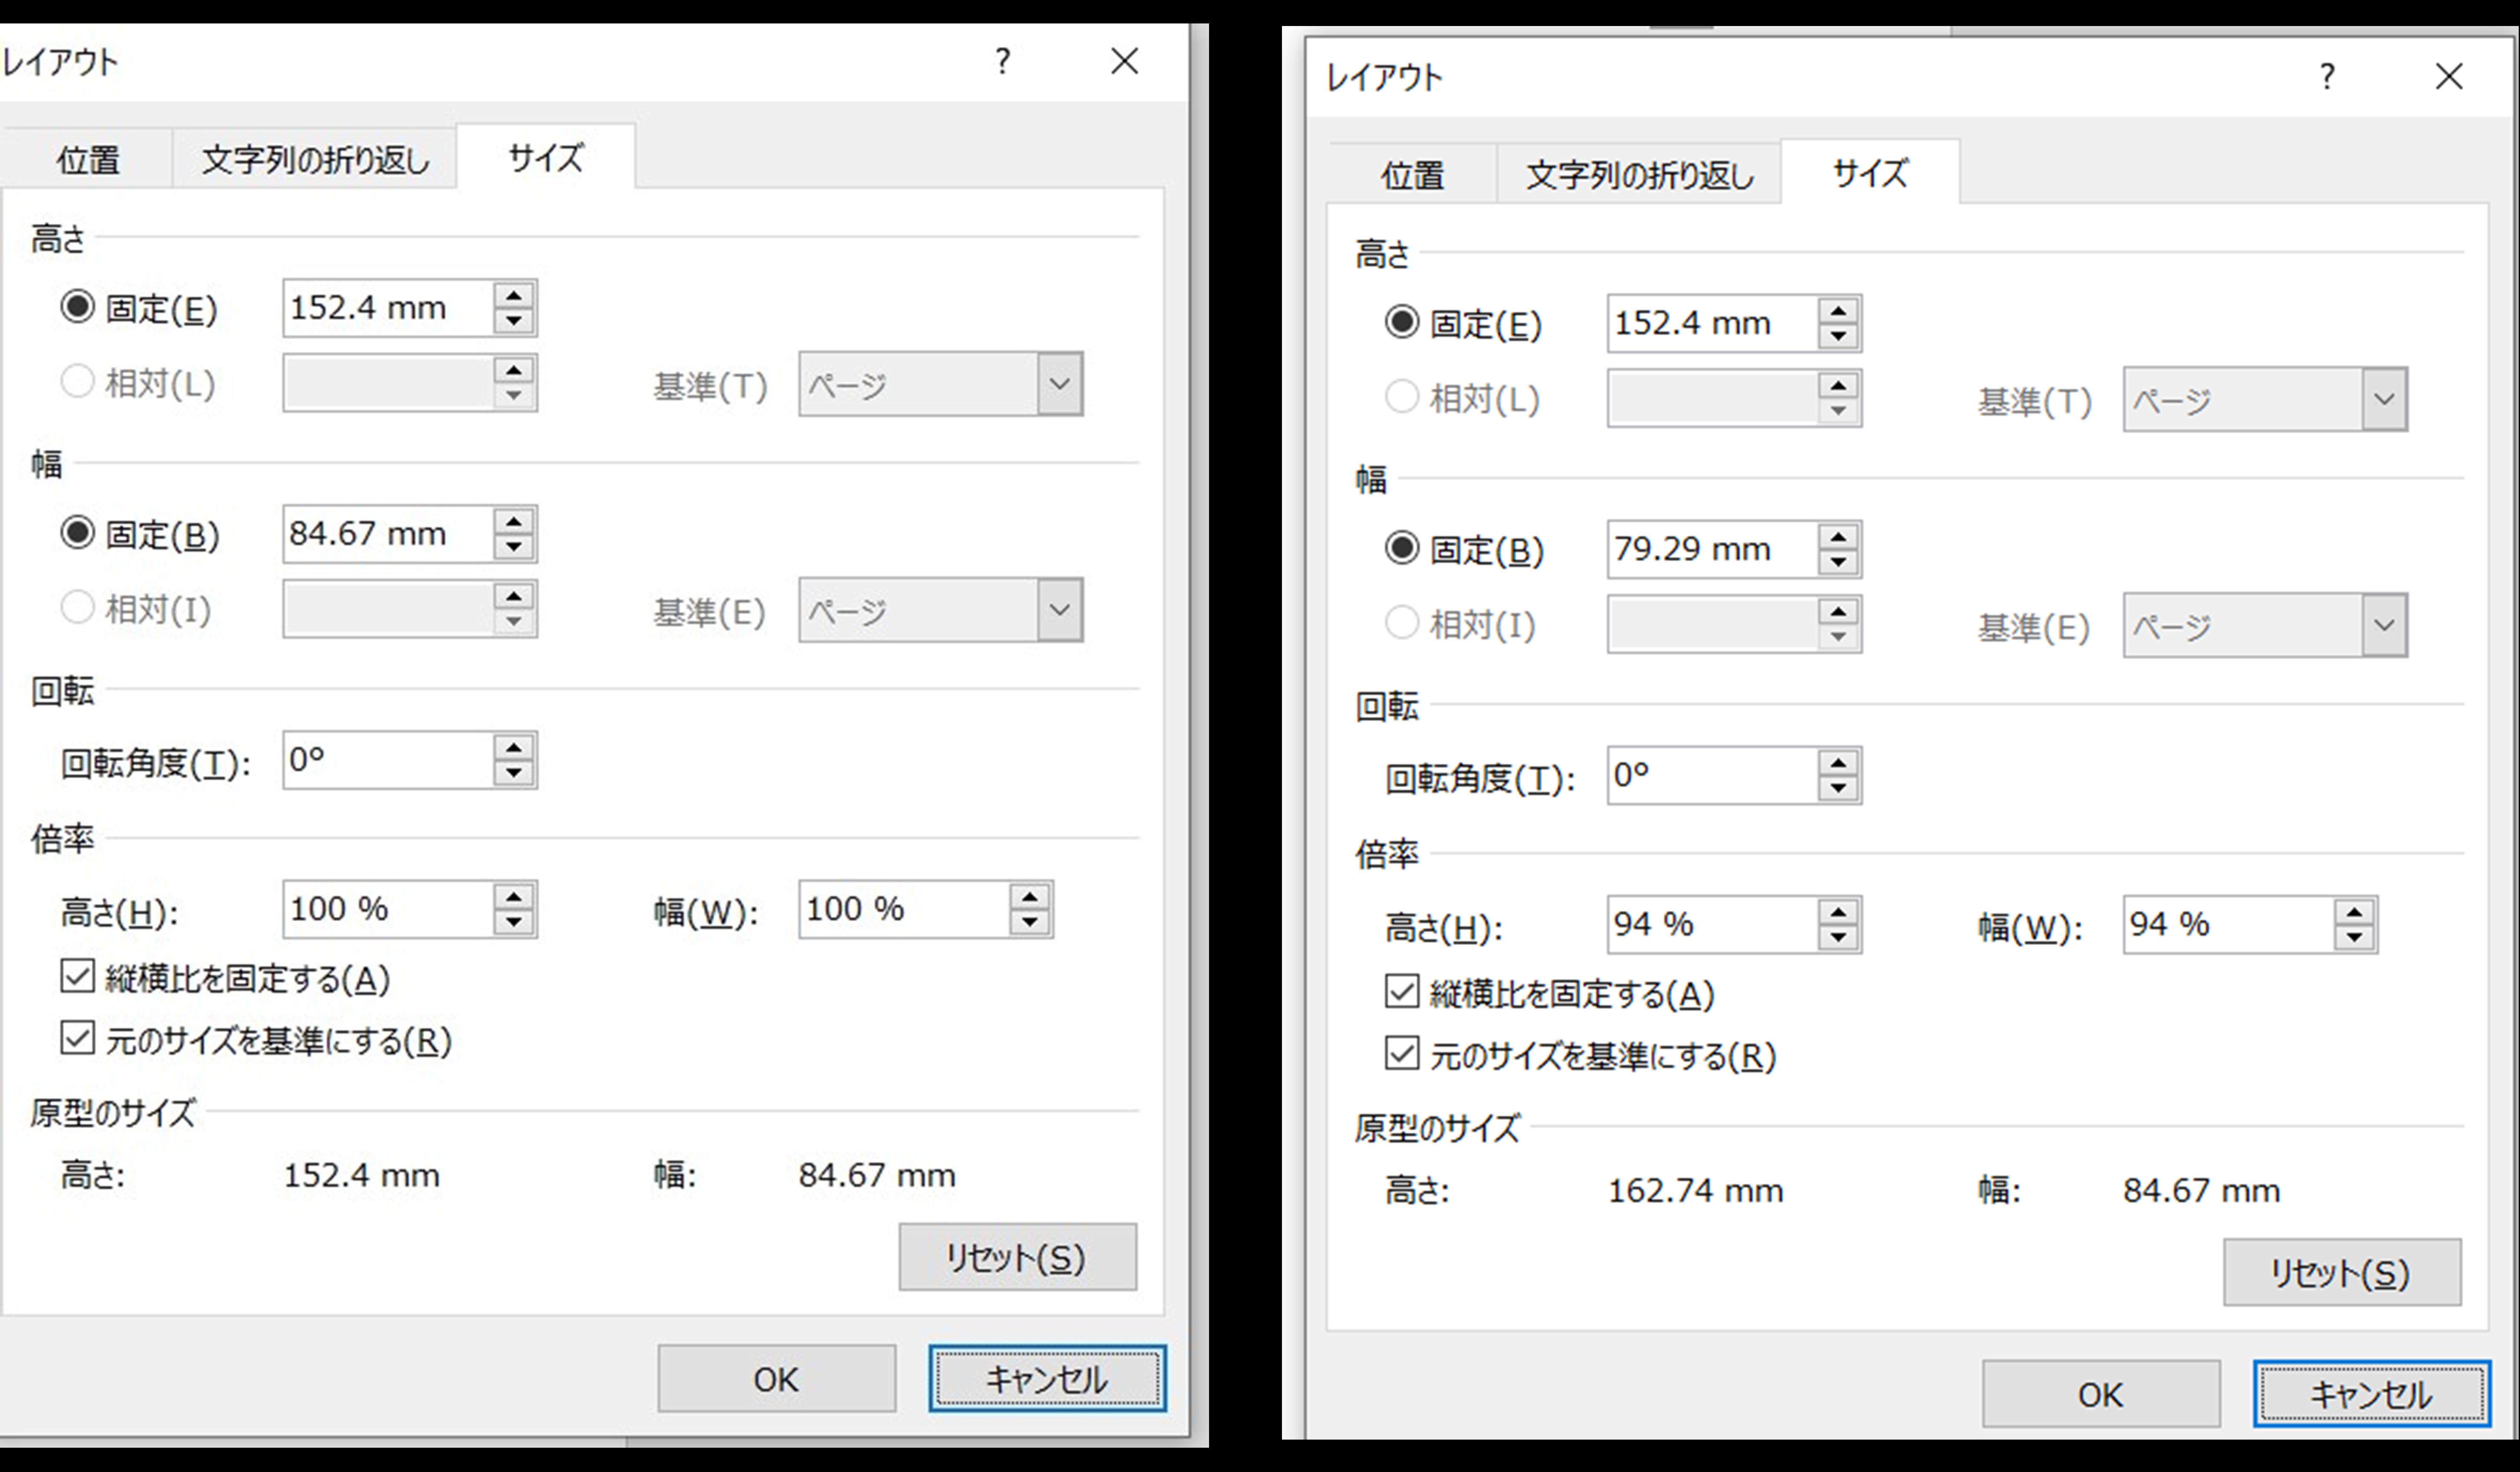Open the 位置 tab in right dialog
The image size is (2520, 1472).
(1413, 175)
